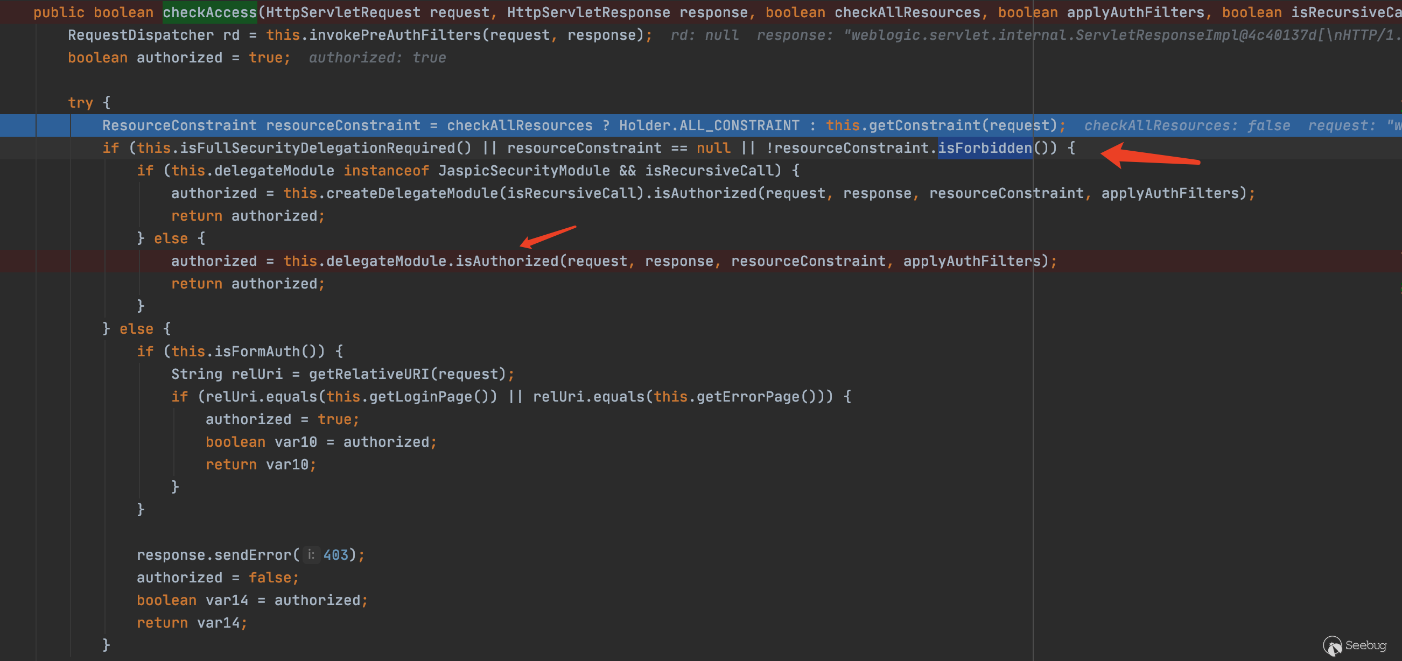Click the 403 error code literal
This screenshot has height=661, width=1402.
335,555
